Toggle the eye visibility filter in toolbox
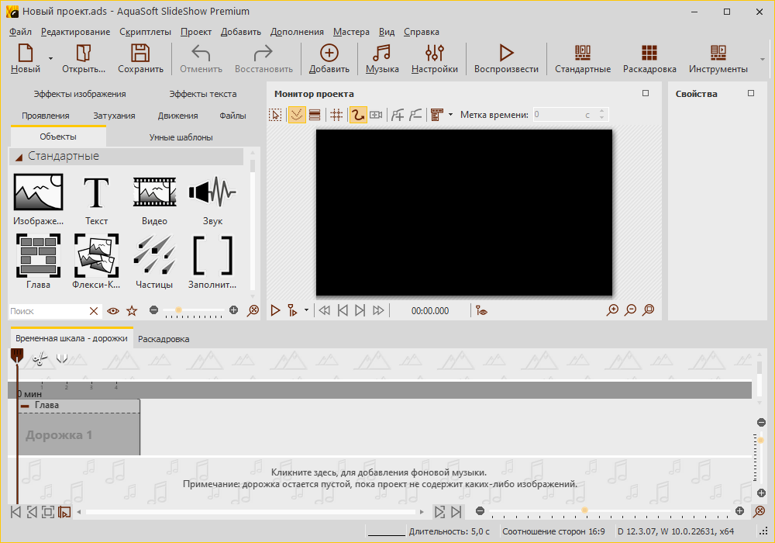Screen dimensions: 775x543 tap(113, 311)
